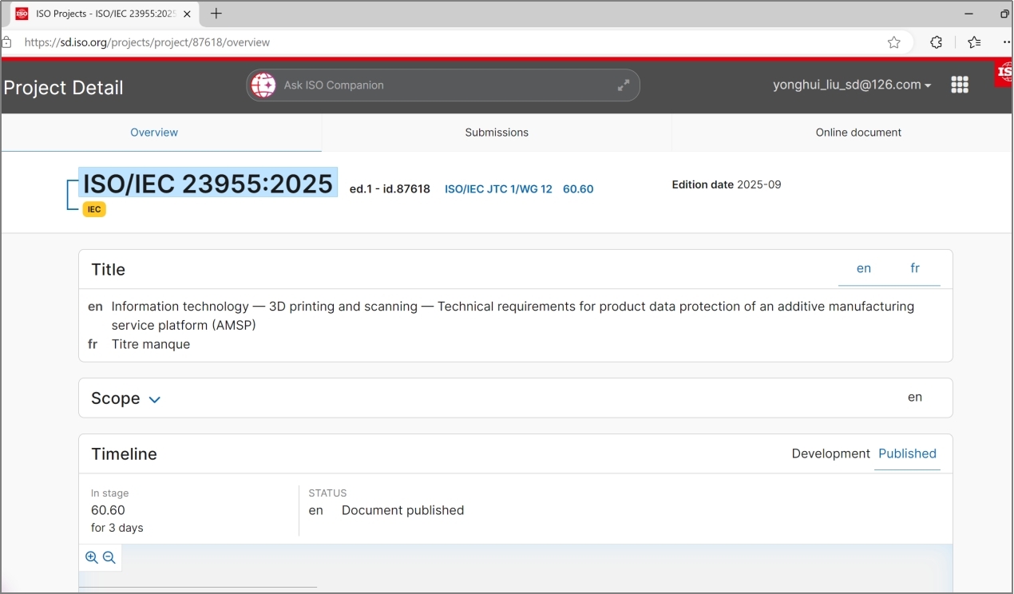Bookmark this page with star icon
Image resolution: width=1014 pixels, height=594 pixels.
click(894, 42)
